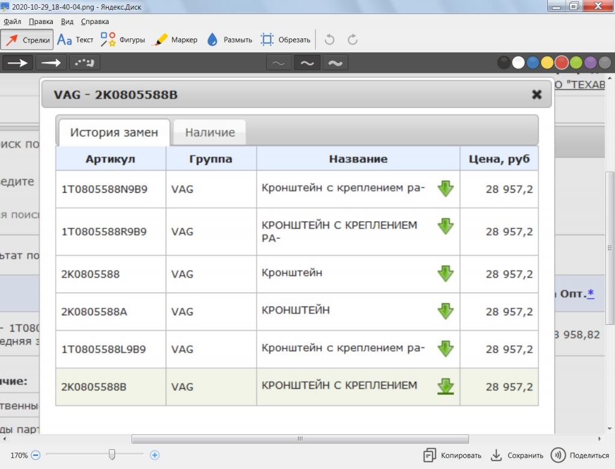This screenshot has width=615, height=469.
Task: Select the dotted curved arrow style
Action: [84, 62]
